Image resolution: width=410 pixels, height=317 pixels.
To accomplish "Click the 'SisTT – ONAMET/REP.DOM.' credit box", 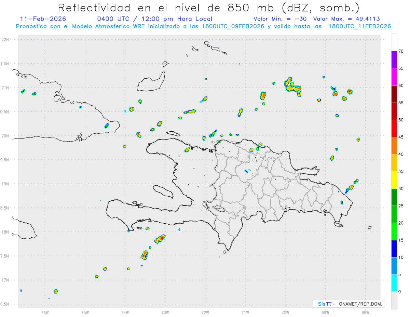I will click(x=348, y=304).
